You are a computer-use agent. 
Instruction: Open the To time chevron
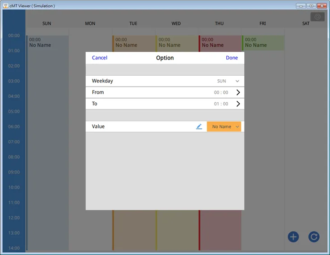[x=238, y=104]
